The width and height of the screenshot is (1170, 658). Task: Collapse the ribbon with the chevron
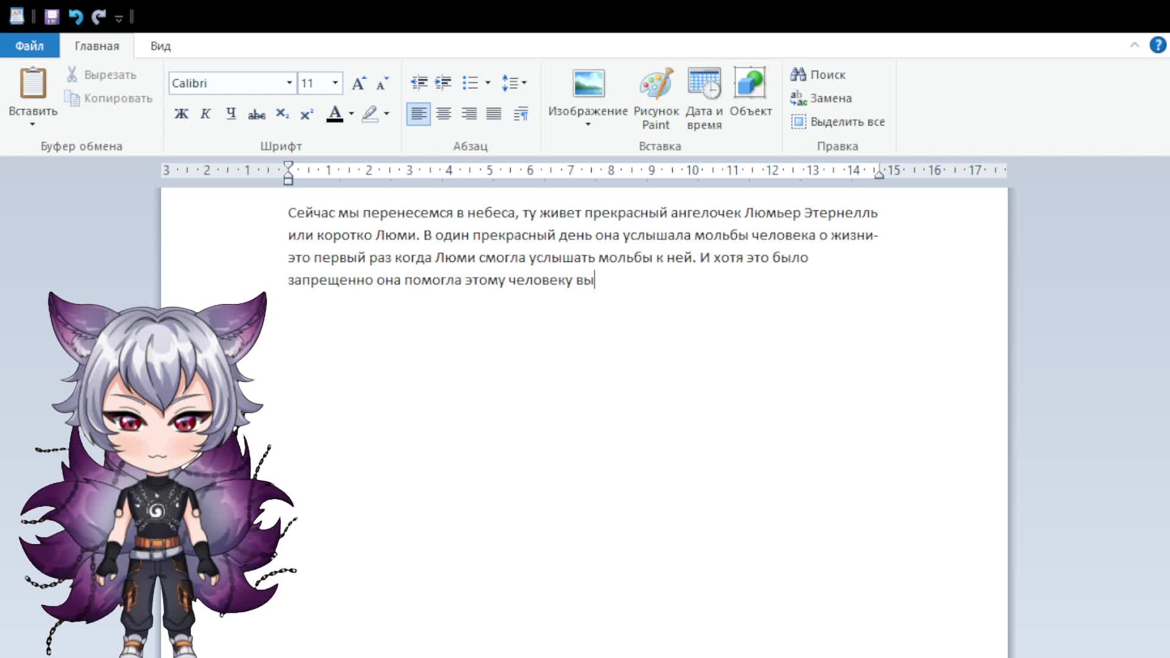pos(1134,45)
